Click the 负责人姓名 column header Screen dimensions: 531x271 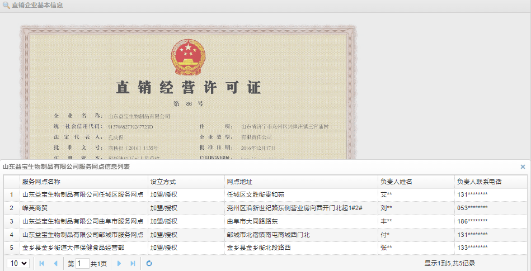click(396, 182)
